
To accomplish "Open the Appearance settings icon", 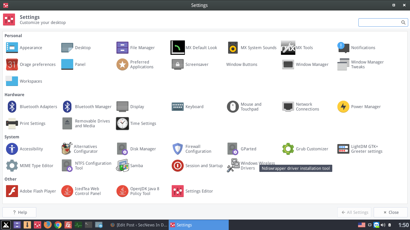I will pyautogui.click(x=12, y=48).
